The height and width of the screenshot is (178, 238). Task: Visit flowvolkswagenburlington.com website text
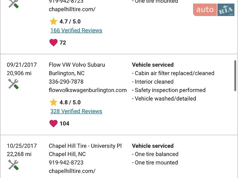coord(88,90)
